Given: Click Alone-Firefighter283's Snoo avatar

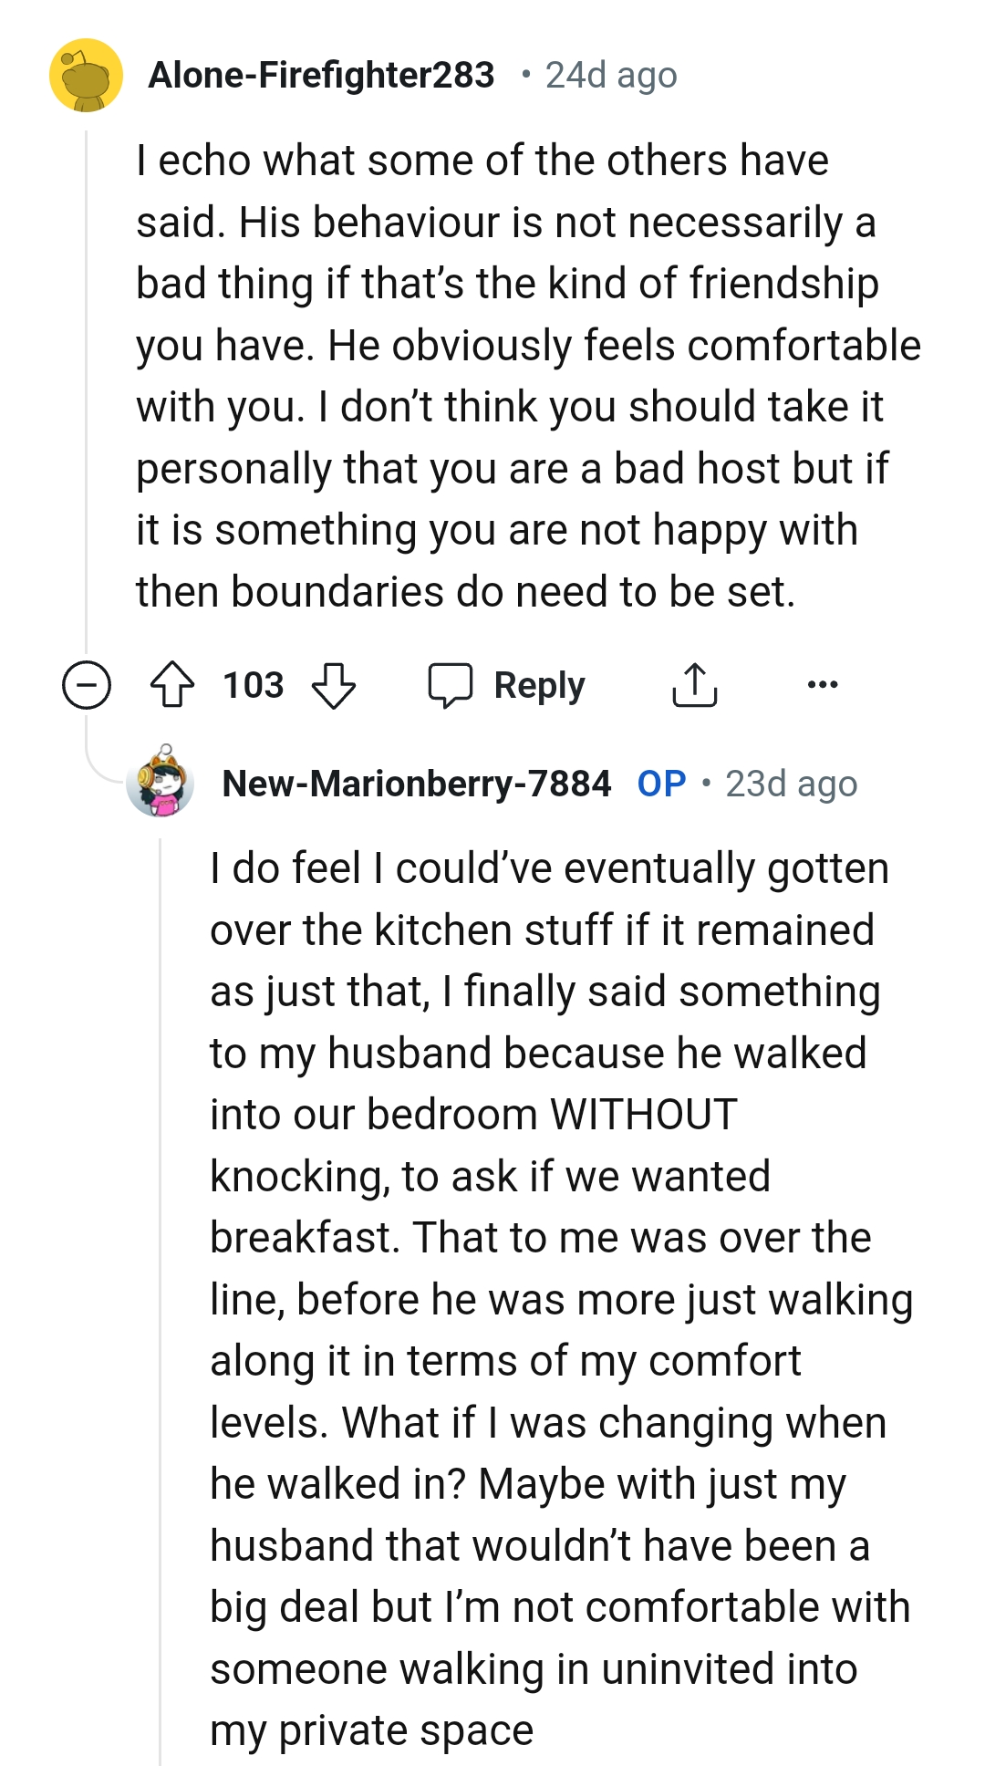Looking at the screenshot, I should click(x=88, y=75).
